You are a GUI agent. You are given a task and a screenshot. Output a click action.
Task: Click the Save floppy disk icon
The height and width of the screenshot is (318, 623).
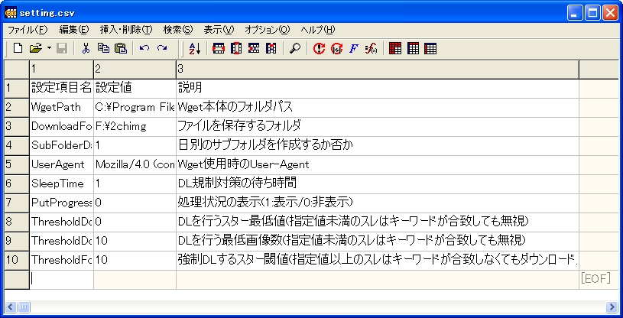click(x=62, y=48)
